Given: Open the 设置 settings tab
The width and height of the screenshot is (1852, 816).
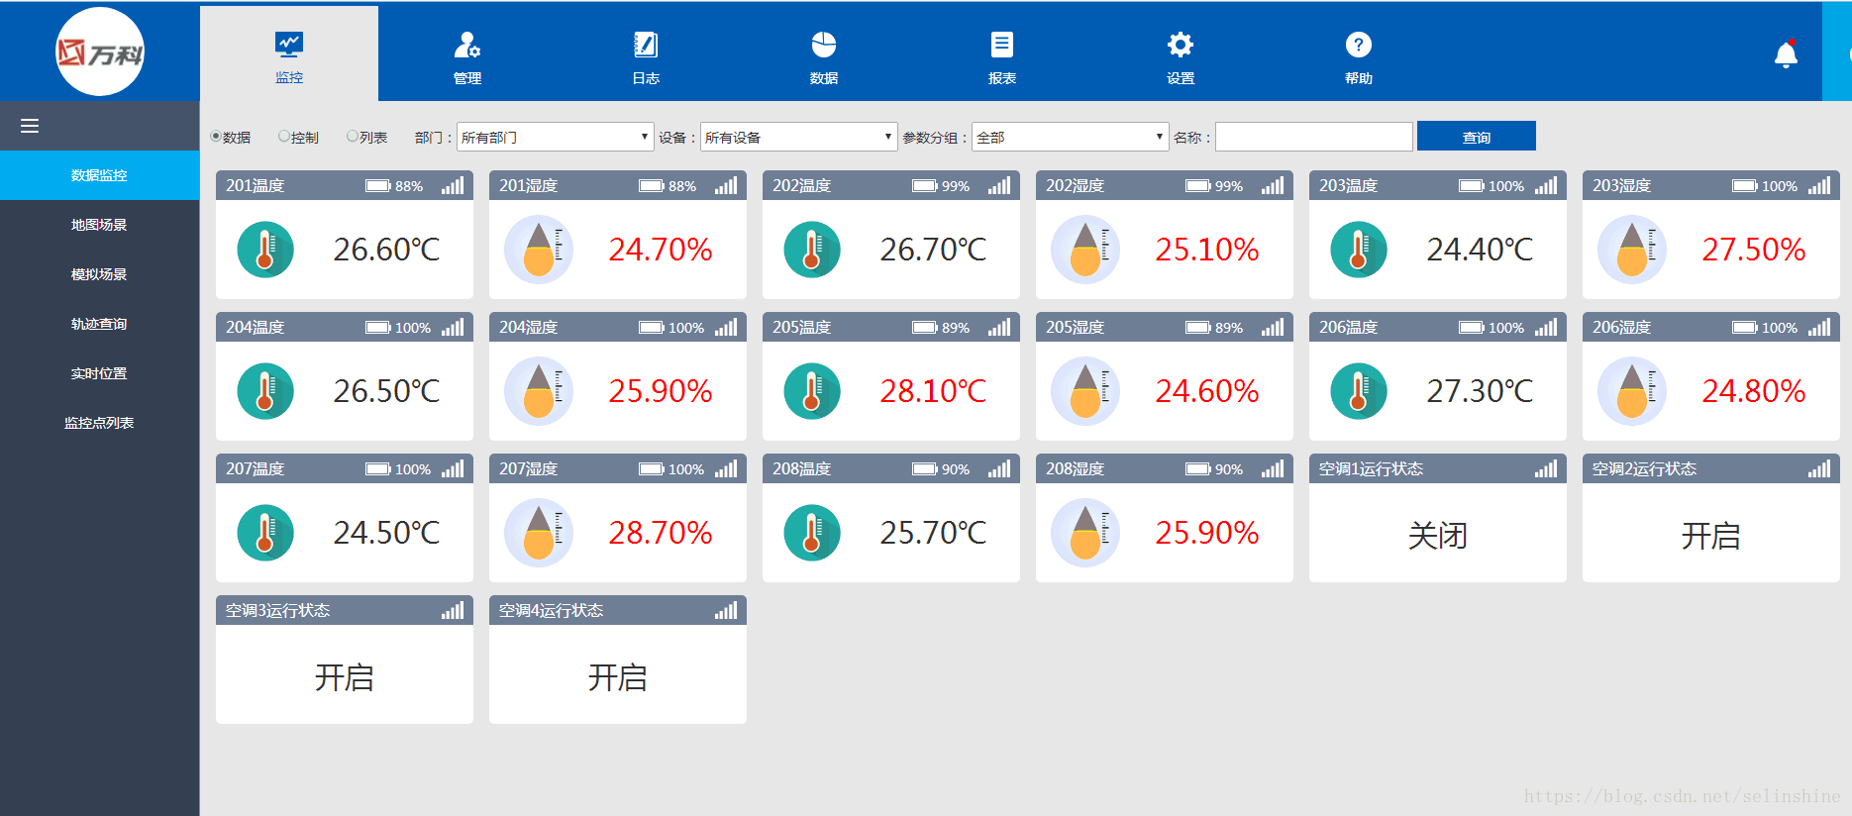Looking at the screenshot, I should (1181, 57).
